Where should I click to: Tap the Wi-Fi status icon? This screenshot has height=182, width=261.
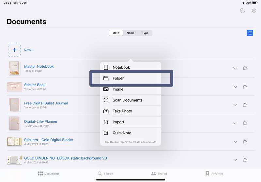243,3
